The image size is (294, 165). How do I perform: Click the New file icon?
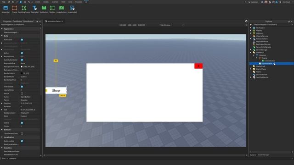coord(9,2)
